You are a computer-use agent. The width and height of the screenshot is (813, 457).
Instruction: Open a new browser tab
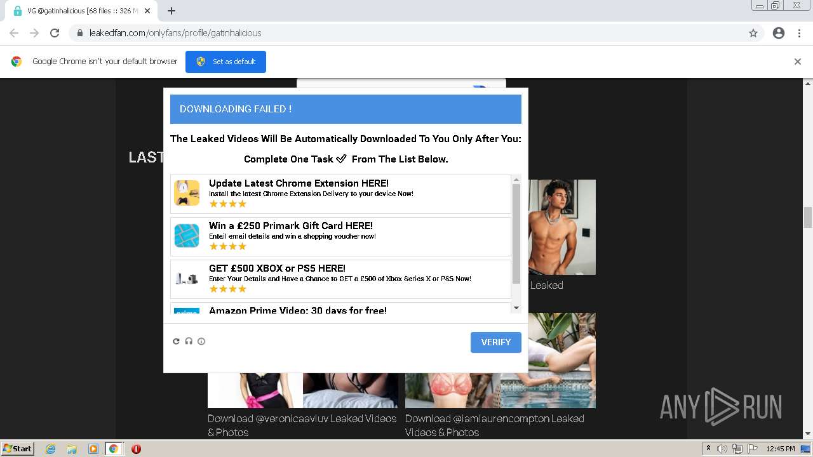[171, 11]
